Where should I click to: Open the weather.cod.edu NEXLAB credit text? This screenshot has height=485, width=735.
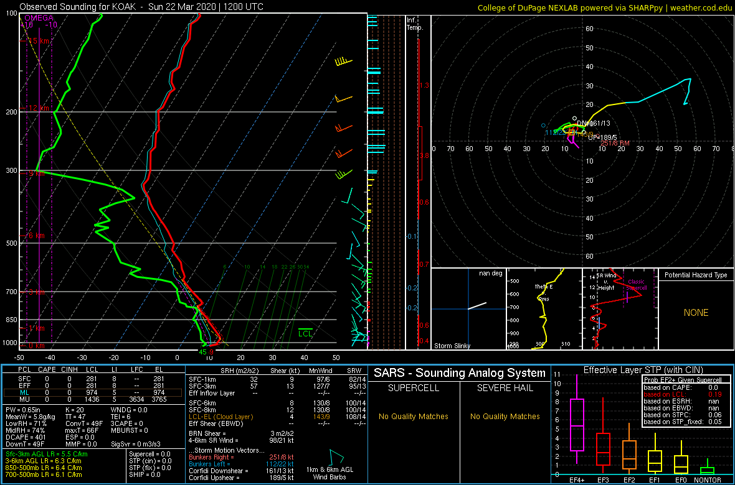click(x=604, y=7)
